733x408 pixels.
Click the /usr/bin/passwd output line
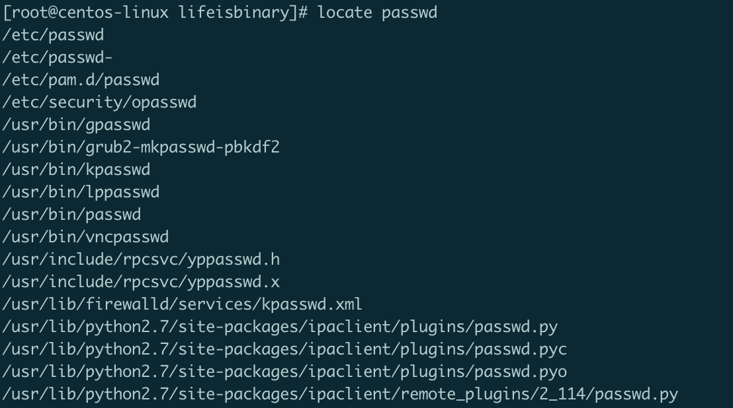[71, 215]
